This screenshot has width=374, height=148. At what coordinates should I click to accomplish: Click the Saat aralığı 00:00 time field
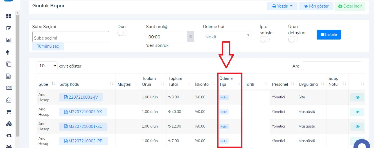166,37
